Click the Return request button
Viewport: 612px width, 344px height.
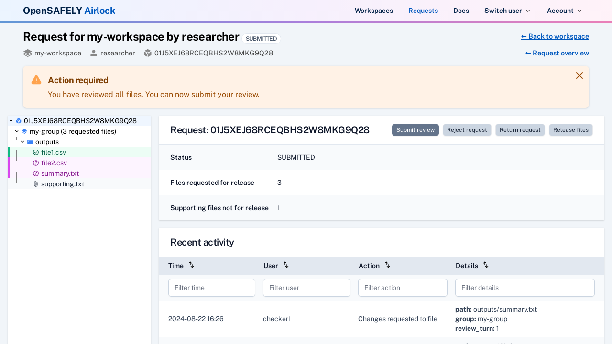pos(520,130)
